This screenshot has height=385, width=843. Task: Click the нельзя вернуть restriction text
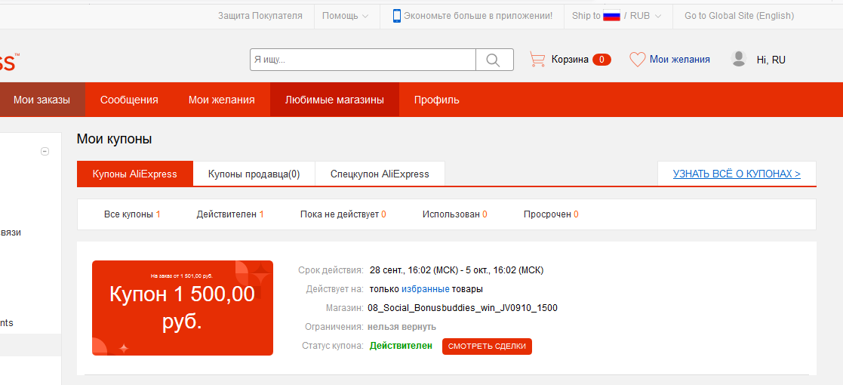[x=402, y=327]
